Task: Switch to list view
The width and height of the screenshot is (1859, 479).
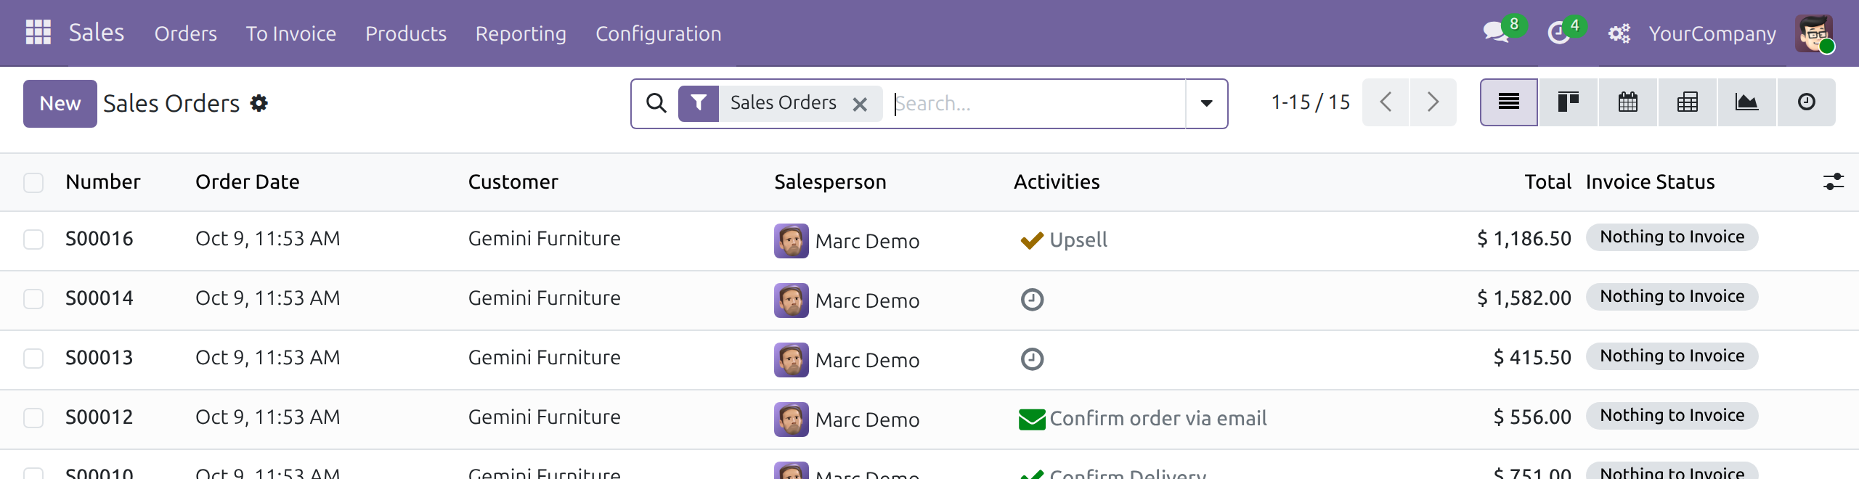Action: coord(1509,102)
